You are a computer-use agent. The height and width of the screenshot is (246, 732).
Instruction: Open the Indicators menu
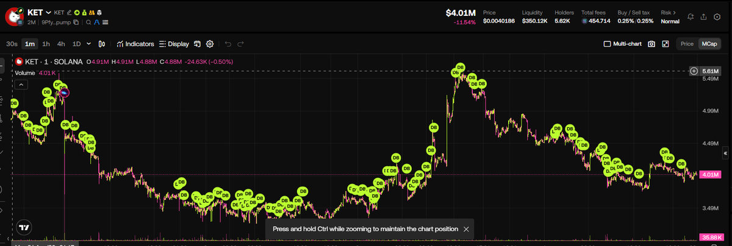[x=135, y=44]
